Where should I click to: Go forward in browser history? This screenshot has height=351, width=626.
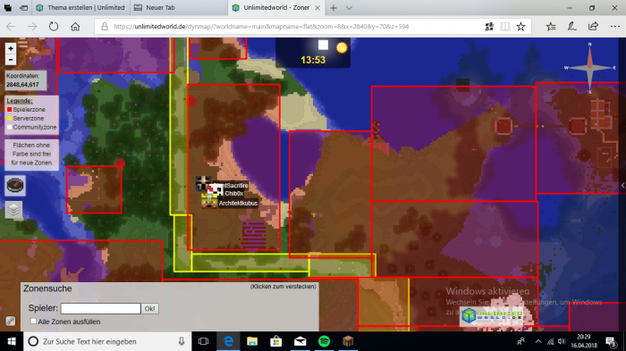point(32,27)
